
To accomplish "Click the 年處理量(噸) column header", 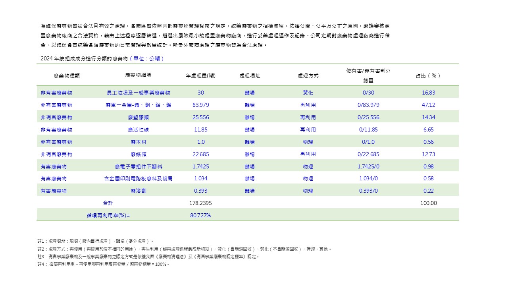I will (x=201, y=75).
